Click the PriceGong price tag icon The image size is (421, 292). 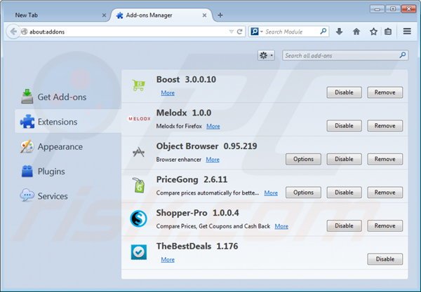[139, 186]
